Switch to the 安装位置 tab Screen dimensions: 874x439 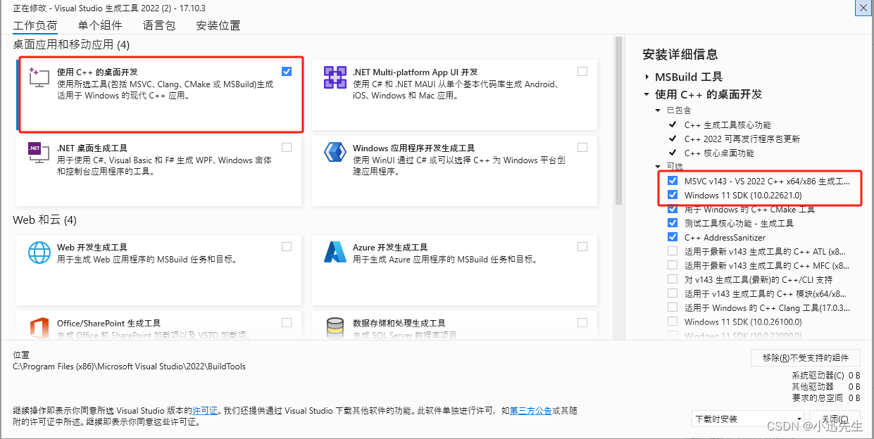(218, 25)
